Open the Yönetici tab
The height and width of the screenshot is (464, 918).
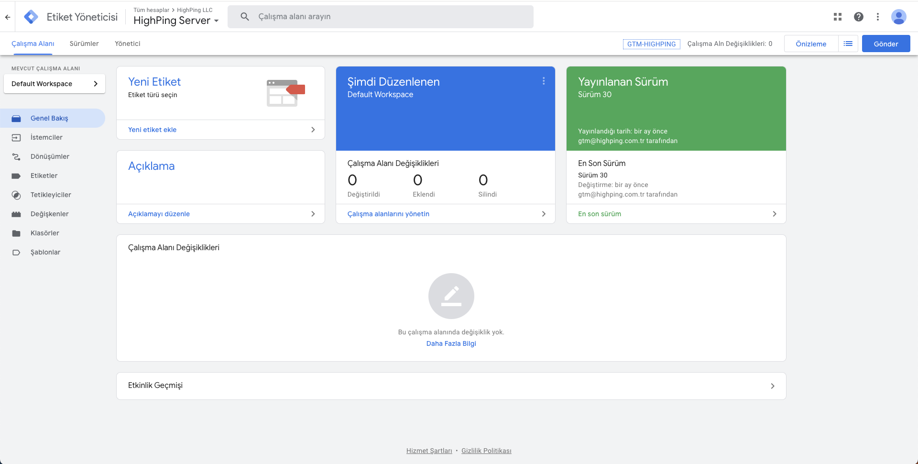pos(127,44)
